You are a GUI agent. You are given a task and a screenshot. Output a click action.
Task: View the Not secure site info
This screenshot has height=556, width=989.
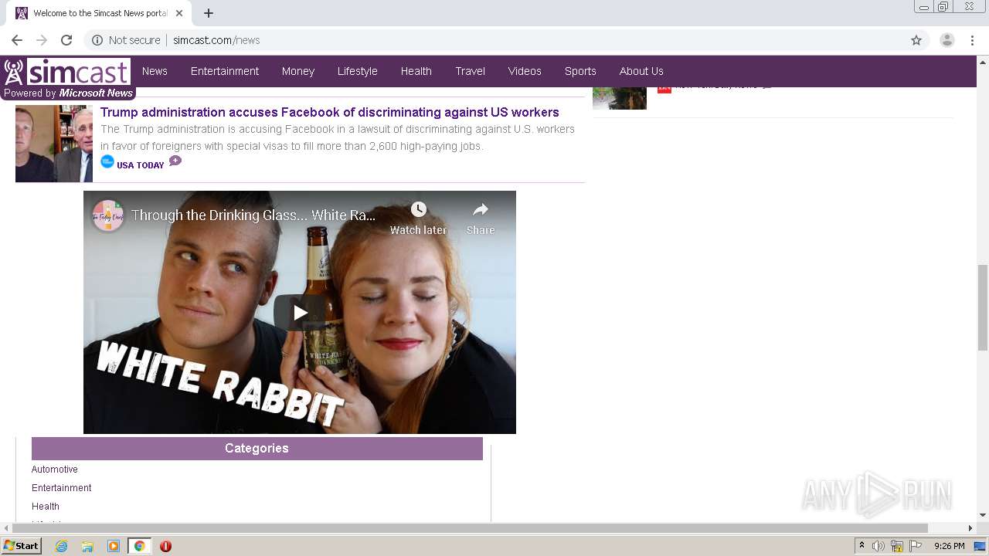[126, 40]
